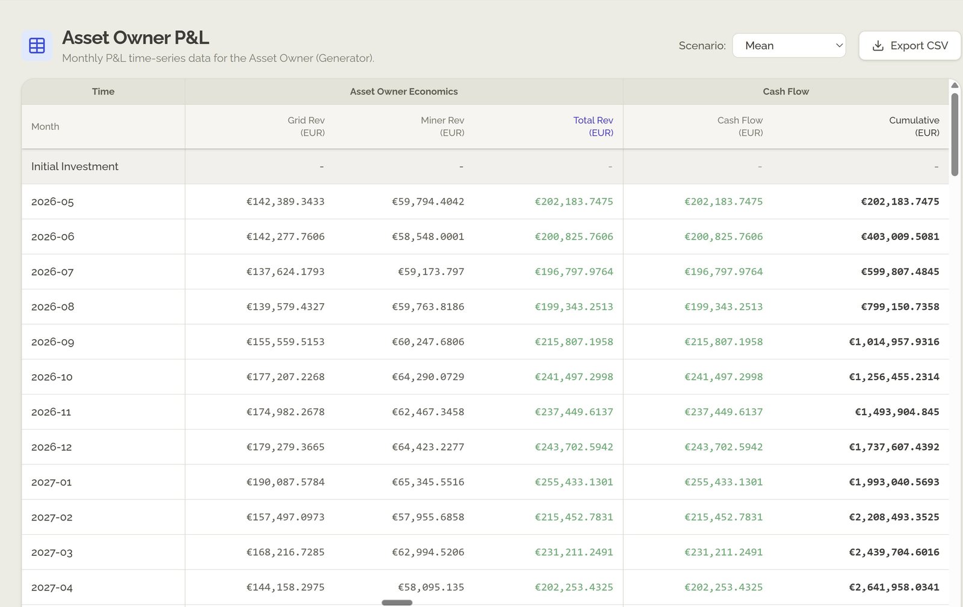The image size is (963, 607).
Task: Click Grid Rev value €155,559.5153
Action: [285, 342]
